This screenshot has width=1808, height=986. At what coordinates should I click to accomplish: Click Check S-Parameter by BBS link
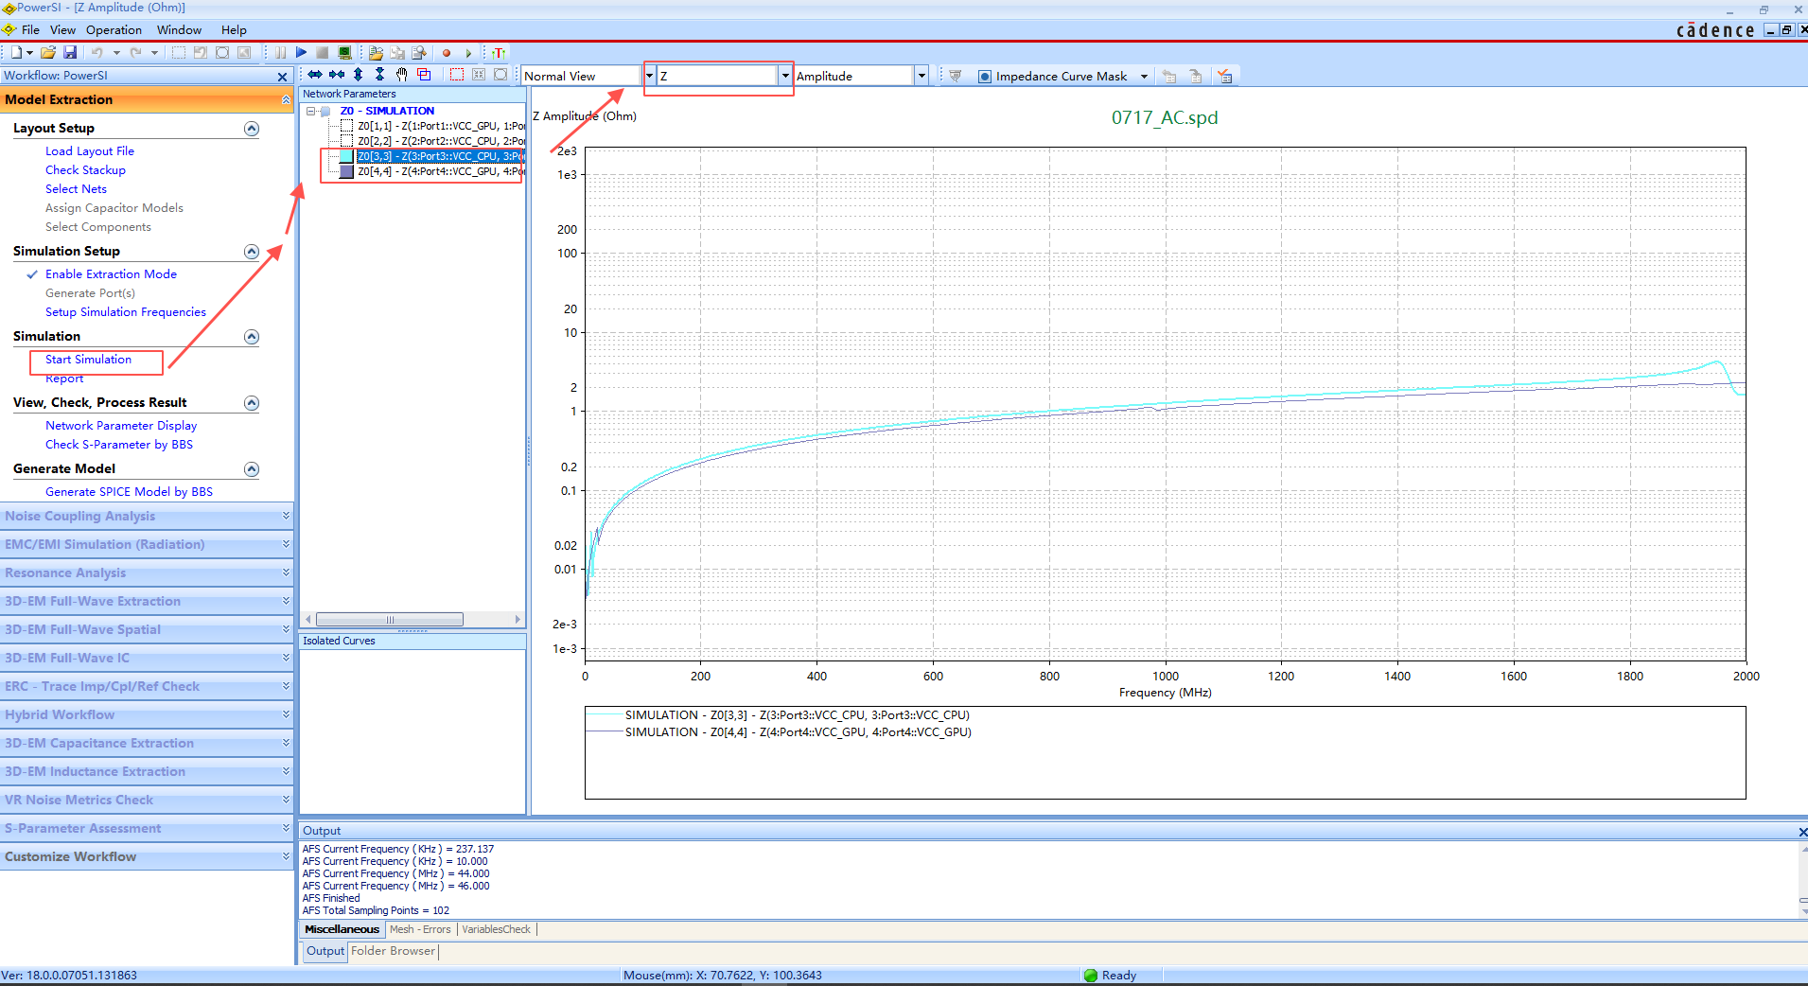(119, 445)
